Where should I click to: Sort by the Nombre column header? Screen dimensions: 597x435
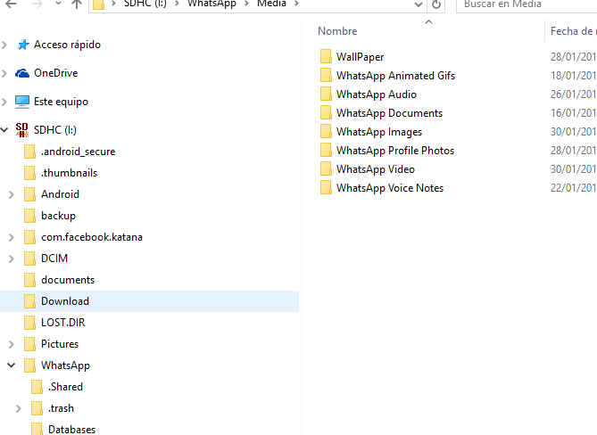tap(338, 31)
